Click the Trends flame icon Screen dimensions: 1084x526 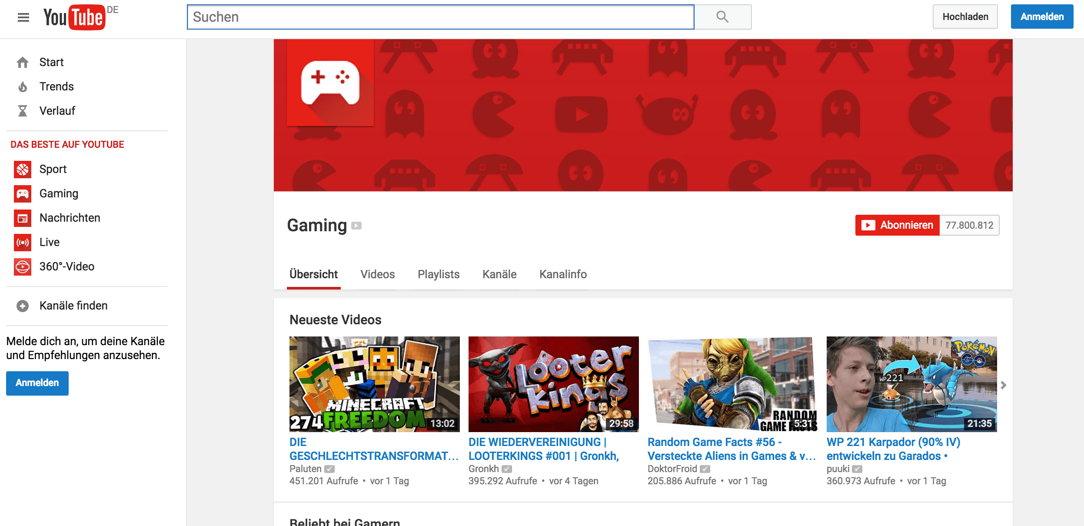23,87
